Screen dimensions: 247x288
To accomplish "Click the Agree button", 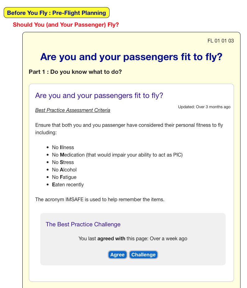I will coord(117,255).
